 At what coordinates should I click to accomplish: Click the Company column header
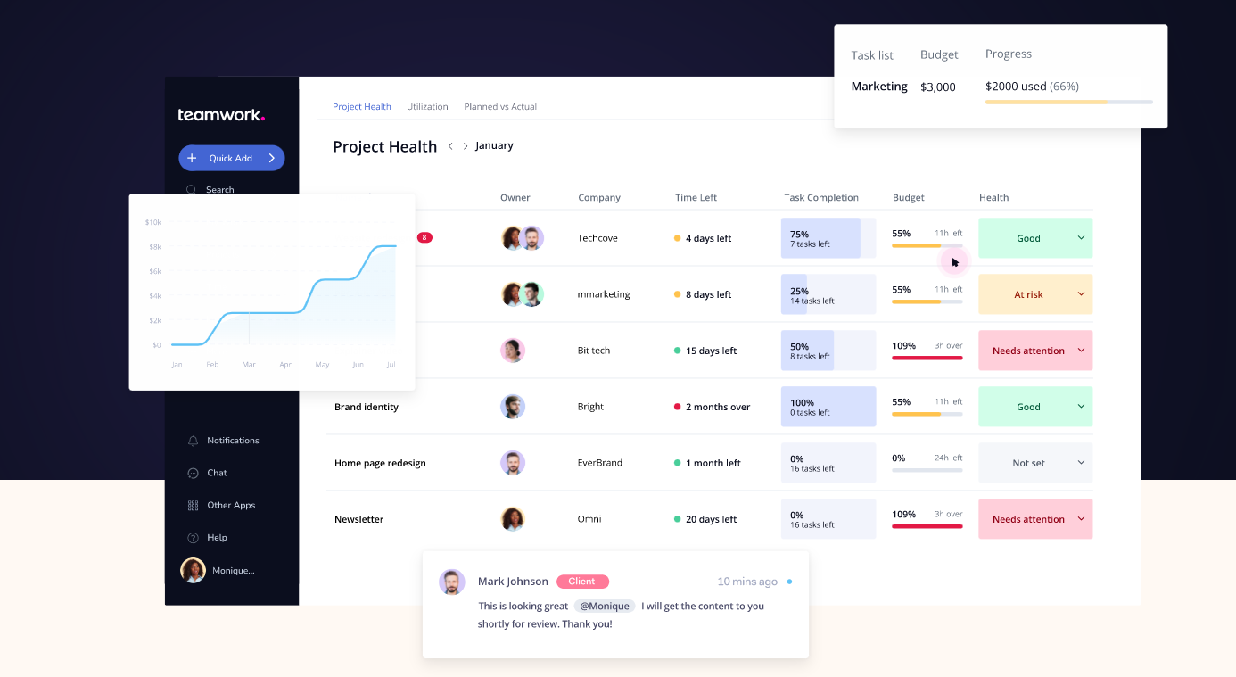(599, 198)
